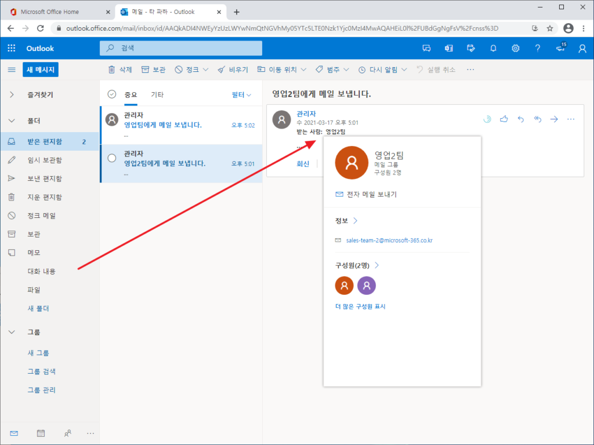This screenshot has width=594, height=445.
Task: Switch to the 기타 tab in the inbox
Action: 158,93
